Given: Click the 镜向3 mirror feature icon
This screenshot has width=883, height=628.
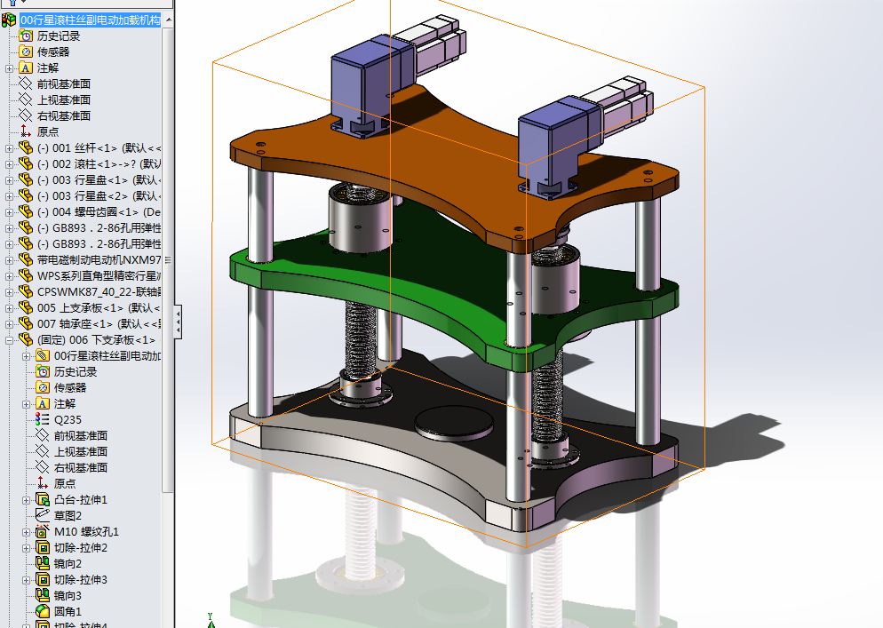Looking at the screenshot, I should pos(43,595).
